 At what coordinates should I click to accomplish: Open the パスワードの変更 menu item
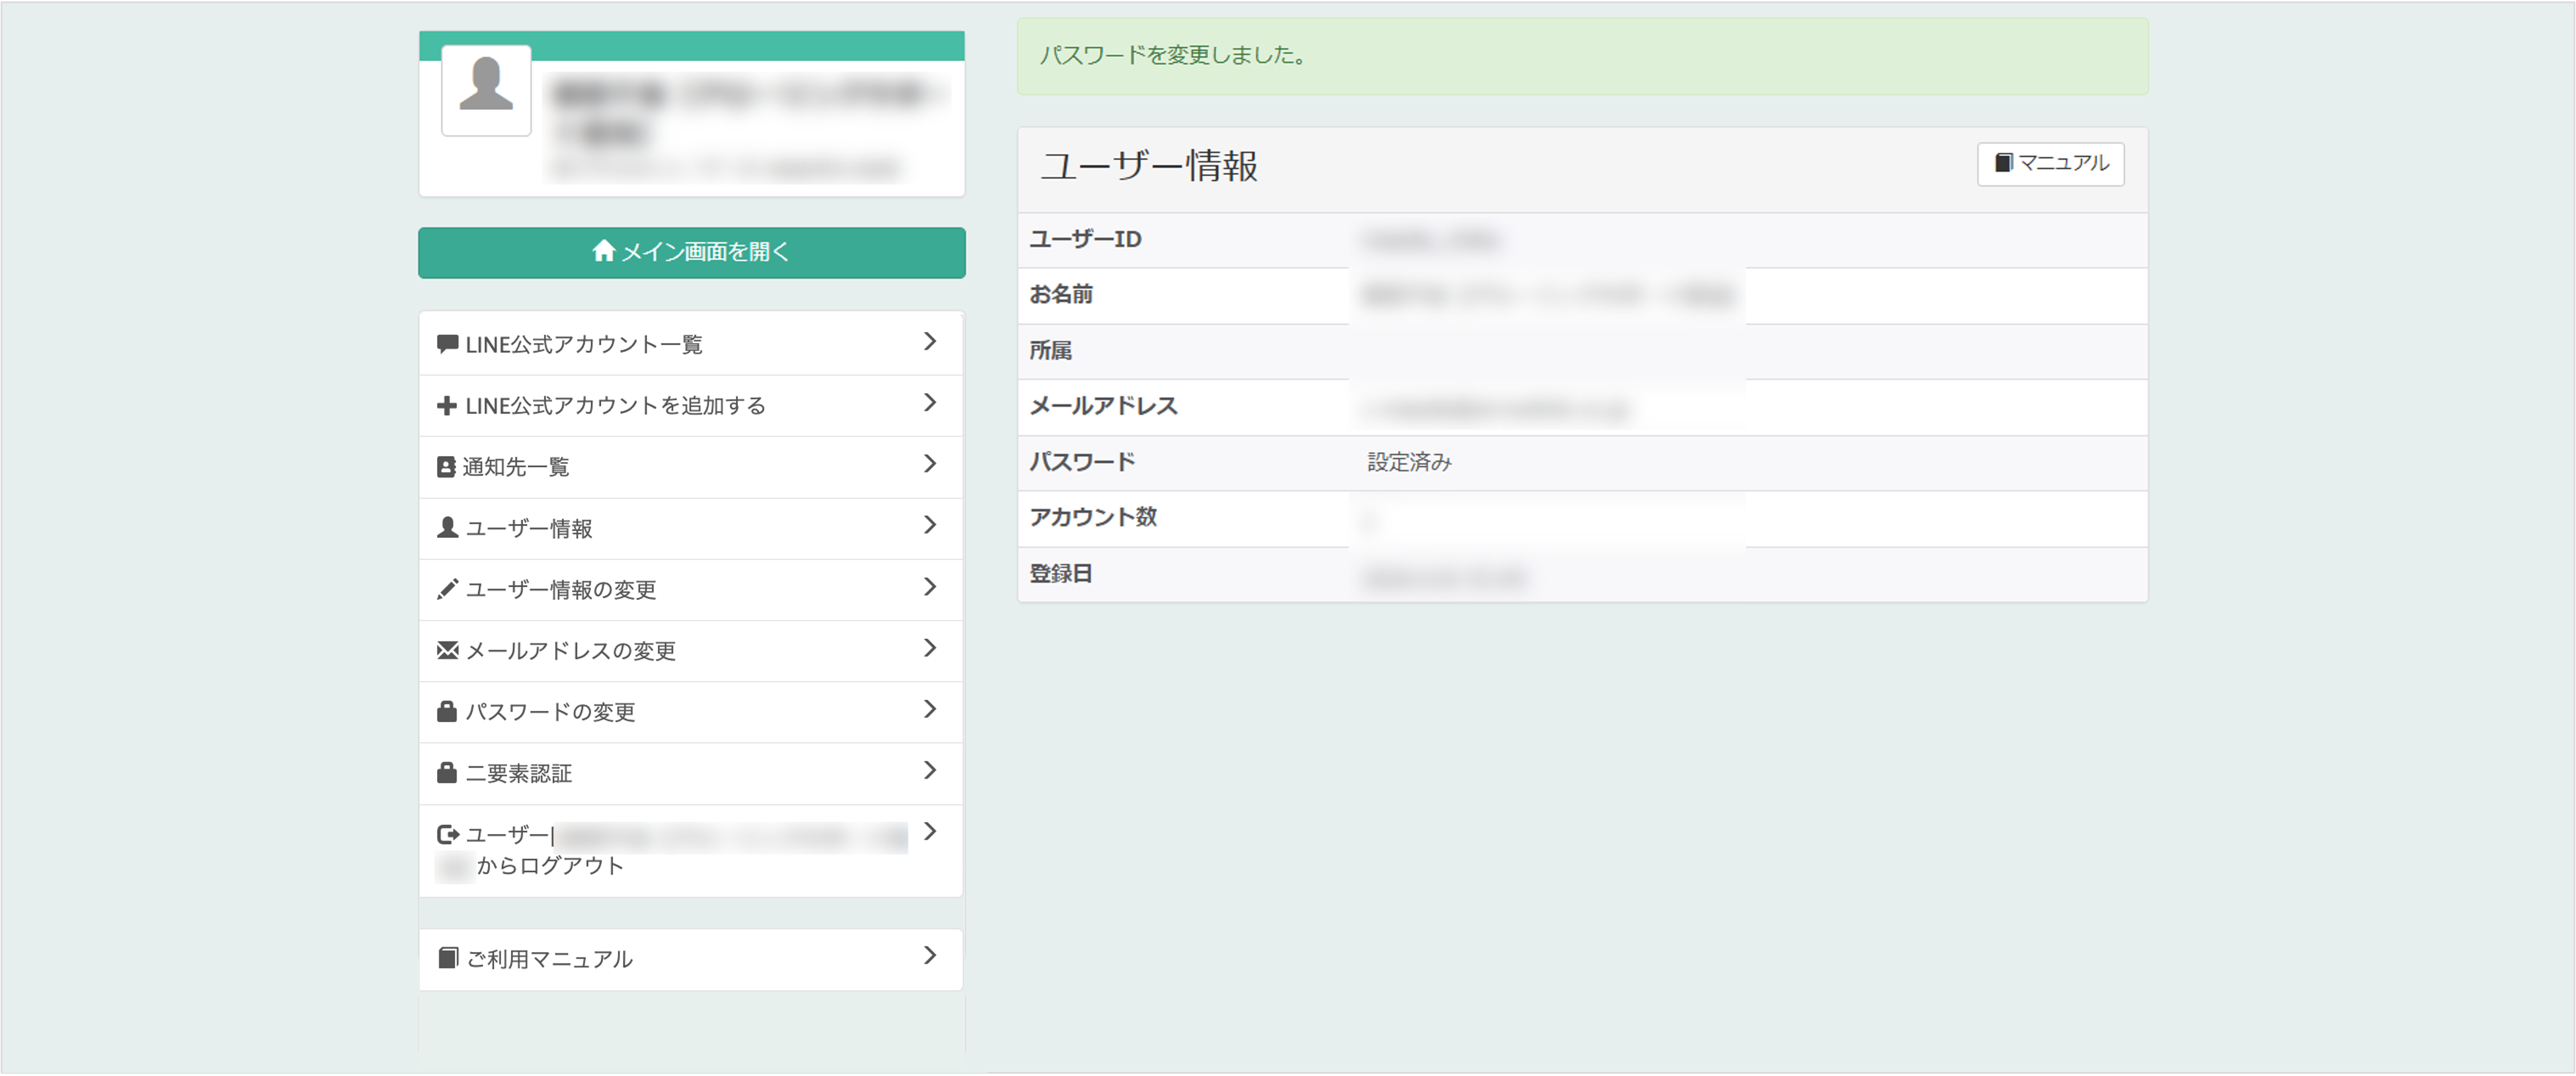tap(551, 712)
